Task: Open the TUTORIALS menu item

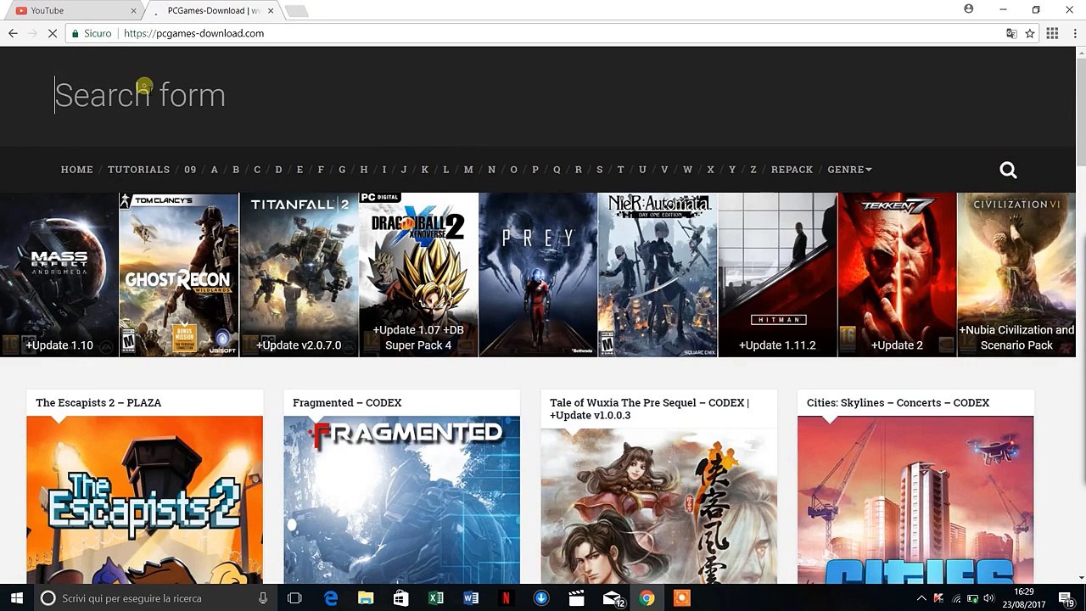Action: [x=139, y=170]
